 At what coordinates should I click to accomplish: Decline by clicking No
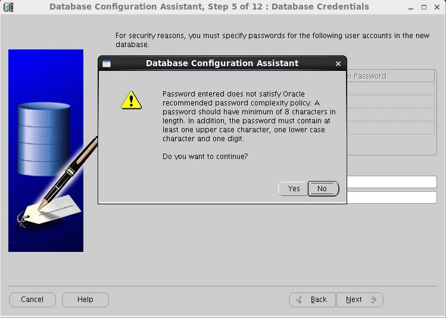point(323,189)
